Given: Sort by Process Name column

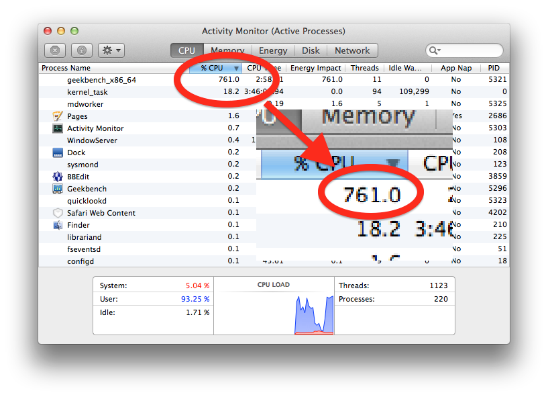Looking at the screenshot, I should point(113,68).
